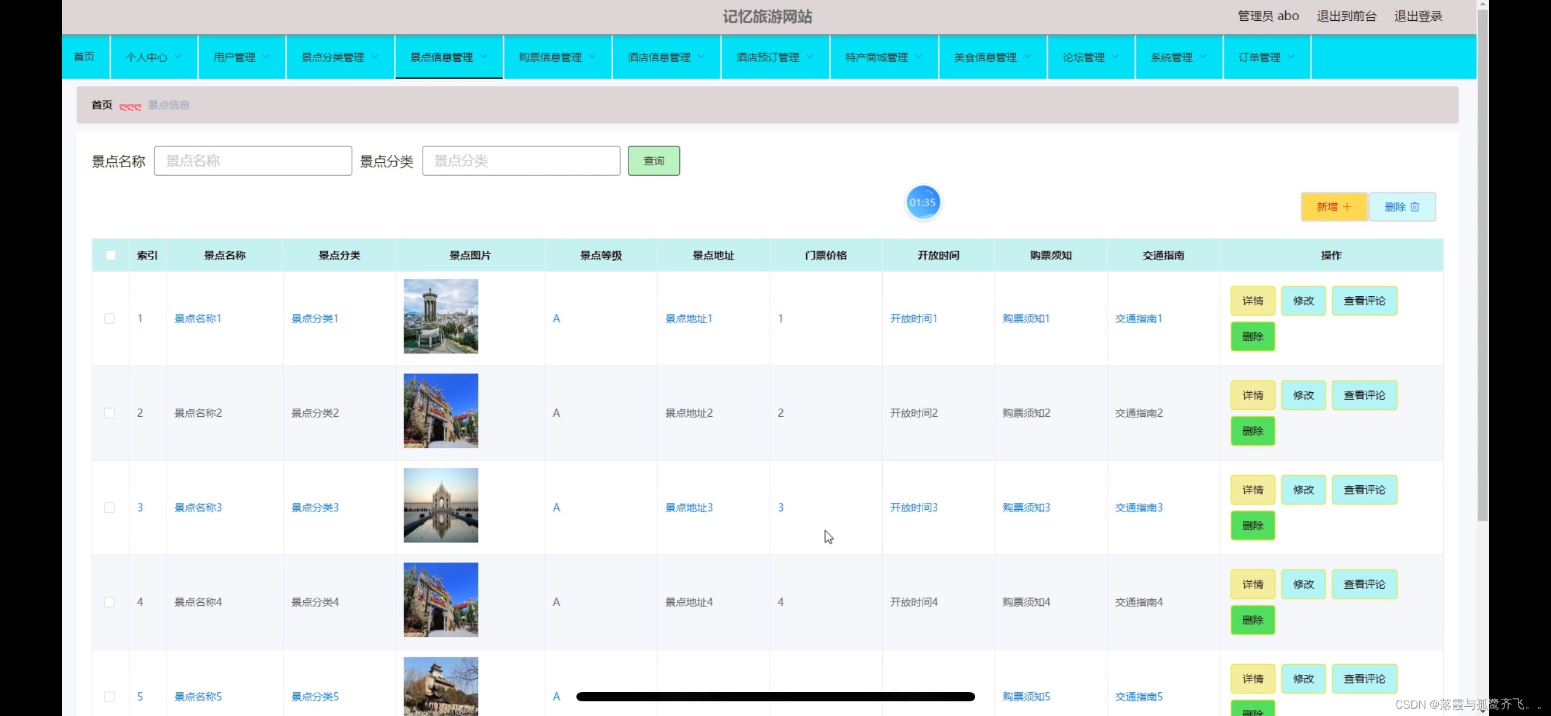Click the 01:35 timer circle
Screen dimensions: 1551x716
coord(923,203)
